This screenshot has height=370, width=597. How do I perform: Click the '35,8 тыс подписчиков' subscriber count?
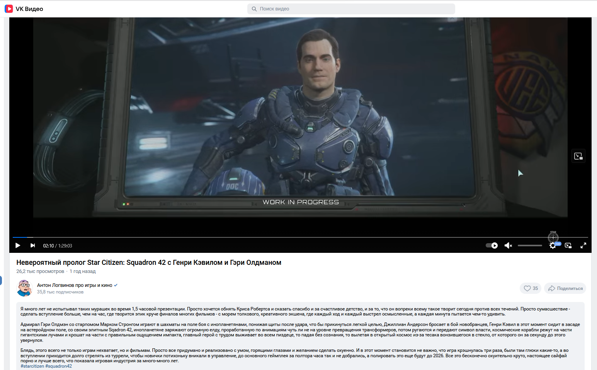tap(60, 292)
